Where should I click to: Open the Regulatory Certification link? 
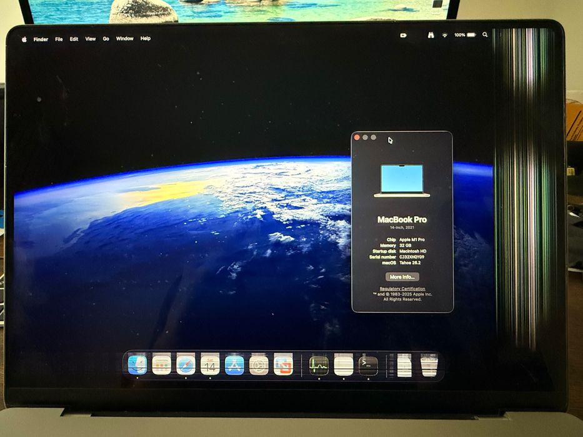point(402,288)
